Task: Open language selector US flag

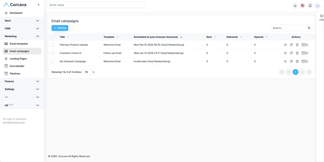Action: pyautogui.click(x=302, y=6)
